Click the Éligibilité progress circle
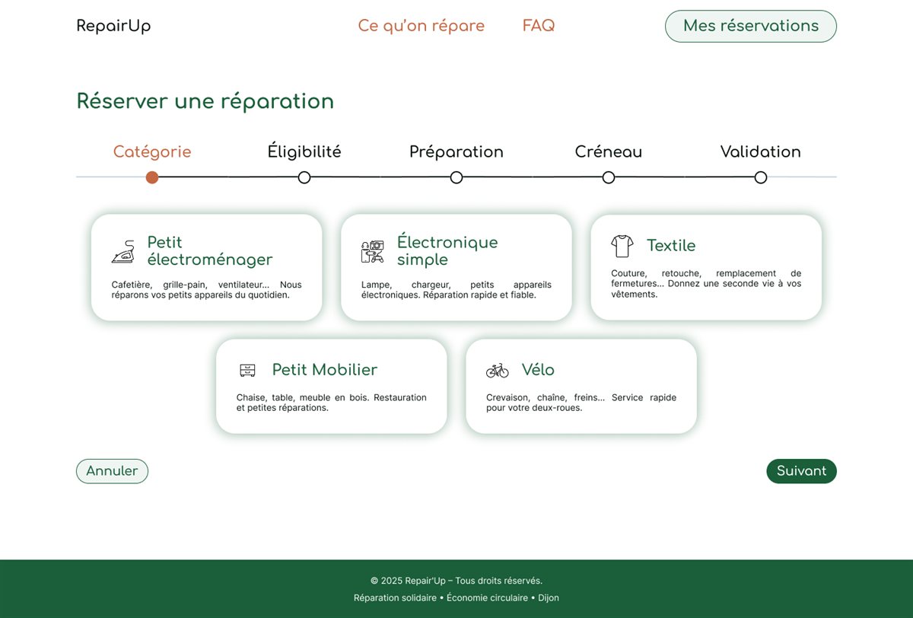Image resolution: width=913 pixels, height=618 pixels. (304, 177)
